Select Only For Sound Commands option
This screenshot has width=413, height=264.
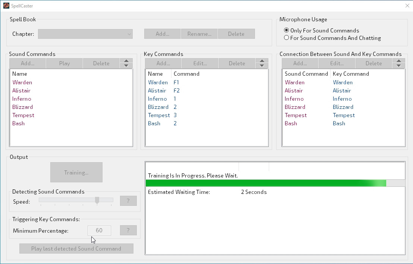286,31
